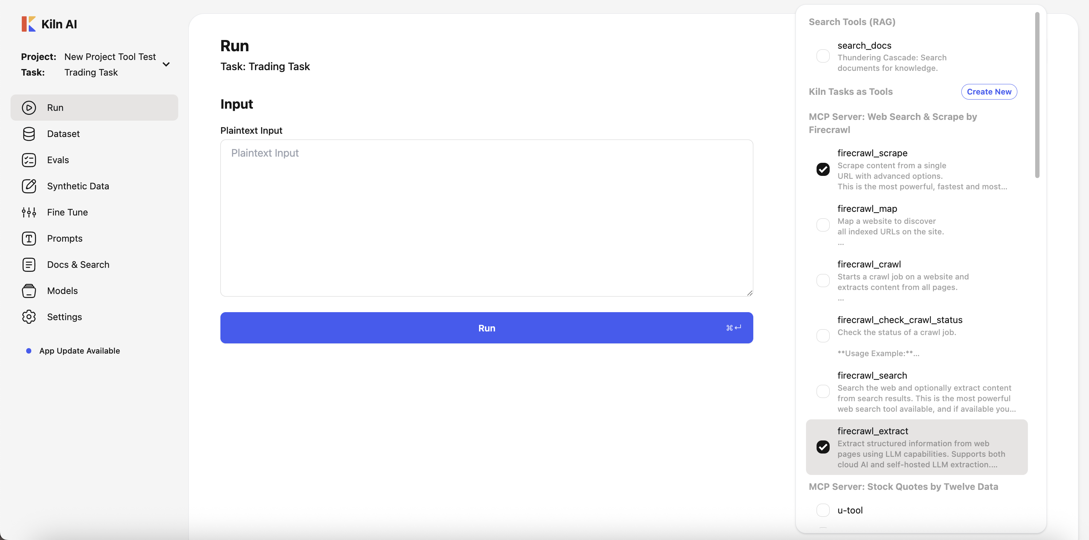The image size is (1089, 540).
Task: Disable the firecrawl_extract tool checkbox
Action: click(823, 447)
